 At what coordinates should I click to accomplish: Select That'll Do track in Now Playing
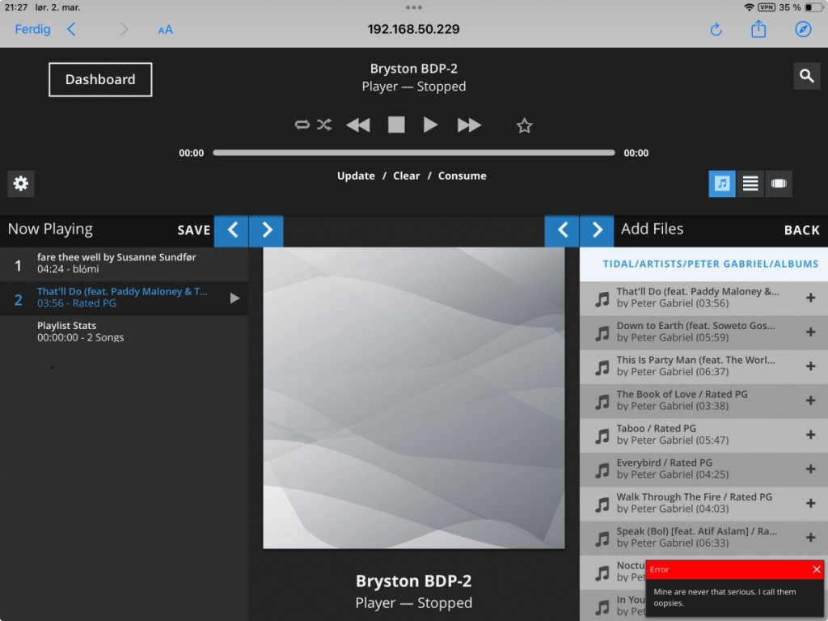click(124, 298)
